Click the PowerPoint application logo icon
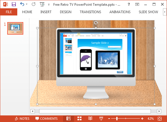 (5, 5)
